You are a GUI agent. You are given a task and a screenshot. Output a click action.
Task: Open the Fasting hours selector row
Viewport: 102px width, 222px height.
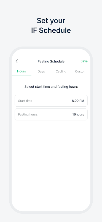pyautogui.click(x=51, y=114)
